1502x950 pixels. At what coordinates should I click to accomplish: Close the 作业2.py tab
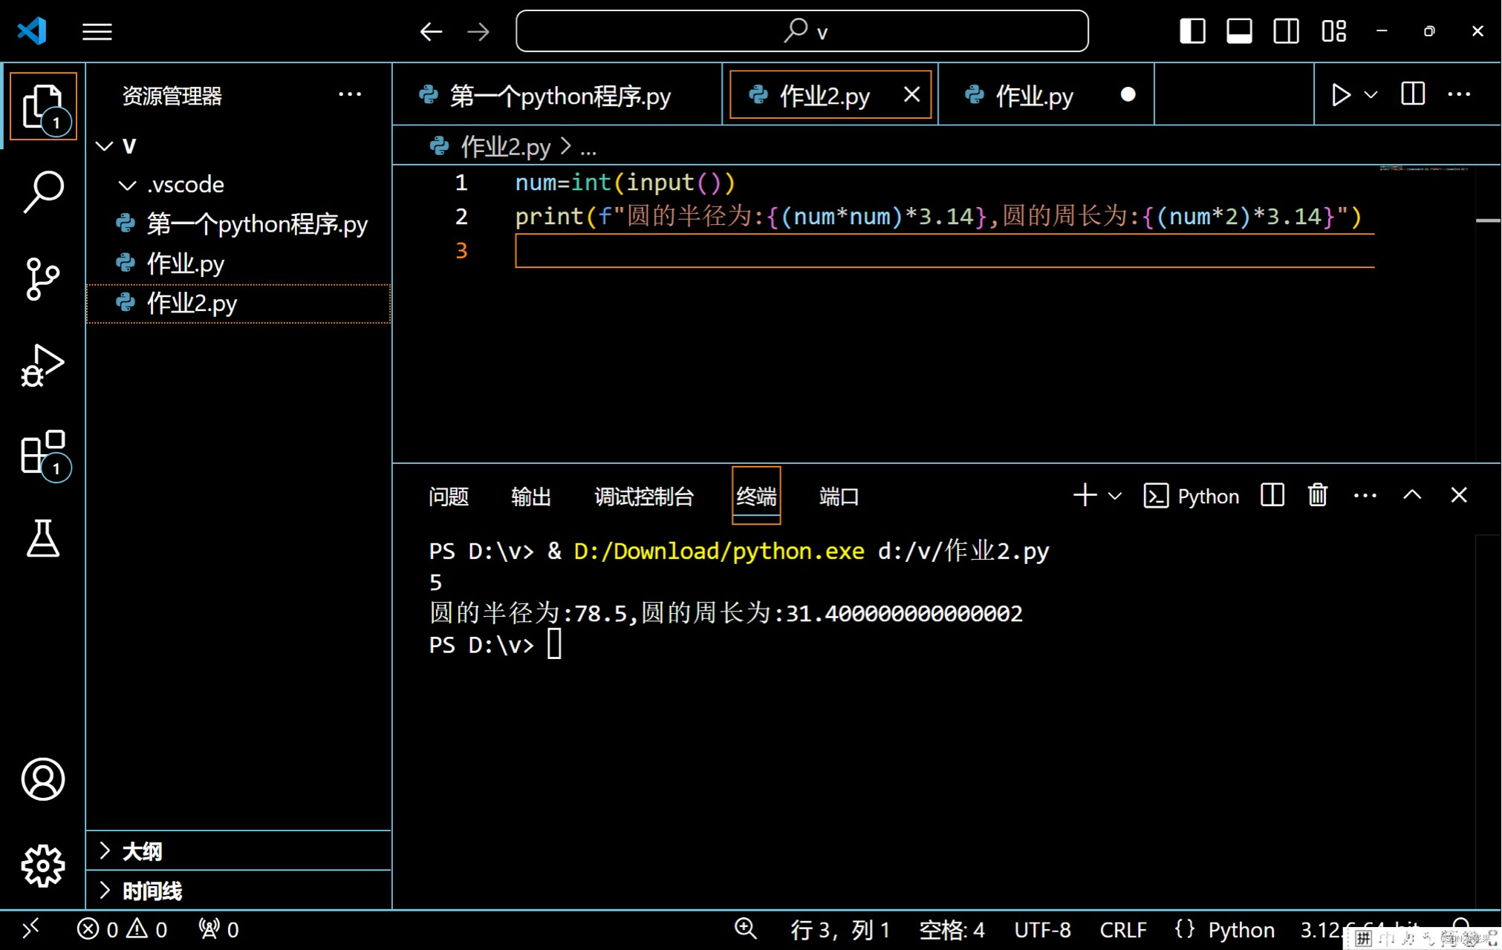[x=911, y=94]
